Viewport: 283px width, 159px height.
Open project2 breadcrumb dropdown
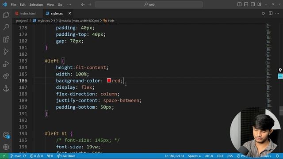coord(22,21)
